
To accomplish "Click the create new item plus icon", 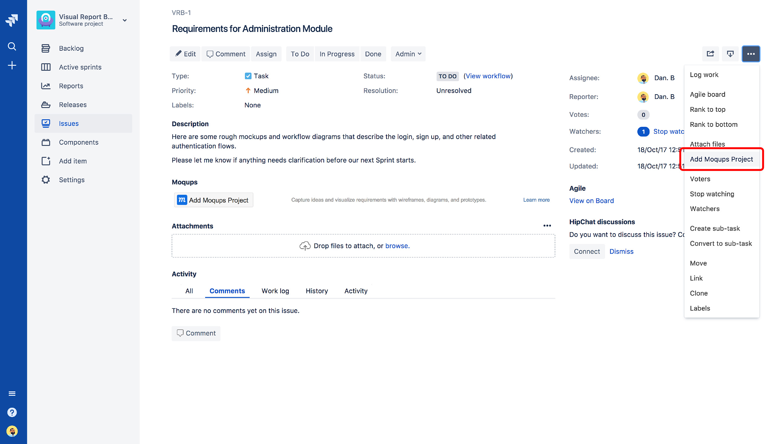I will tap(12, 65).
